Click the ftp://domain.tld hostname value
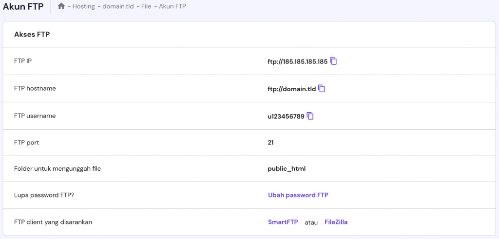 click(291, 89)
